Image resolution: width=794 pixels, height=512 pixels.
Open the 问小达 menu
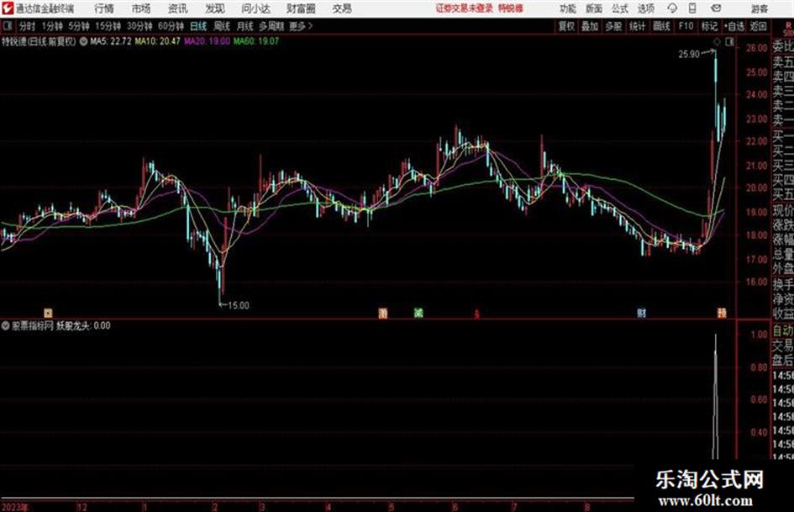pos(255,8)
